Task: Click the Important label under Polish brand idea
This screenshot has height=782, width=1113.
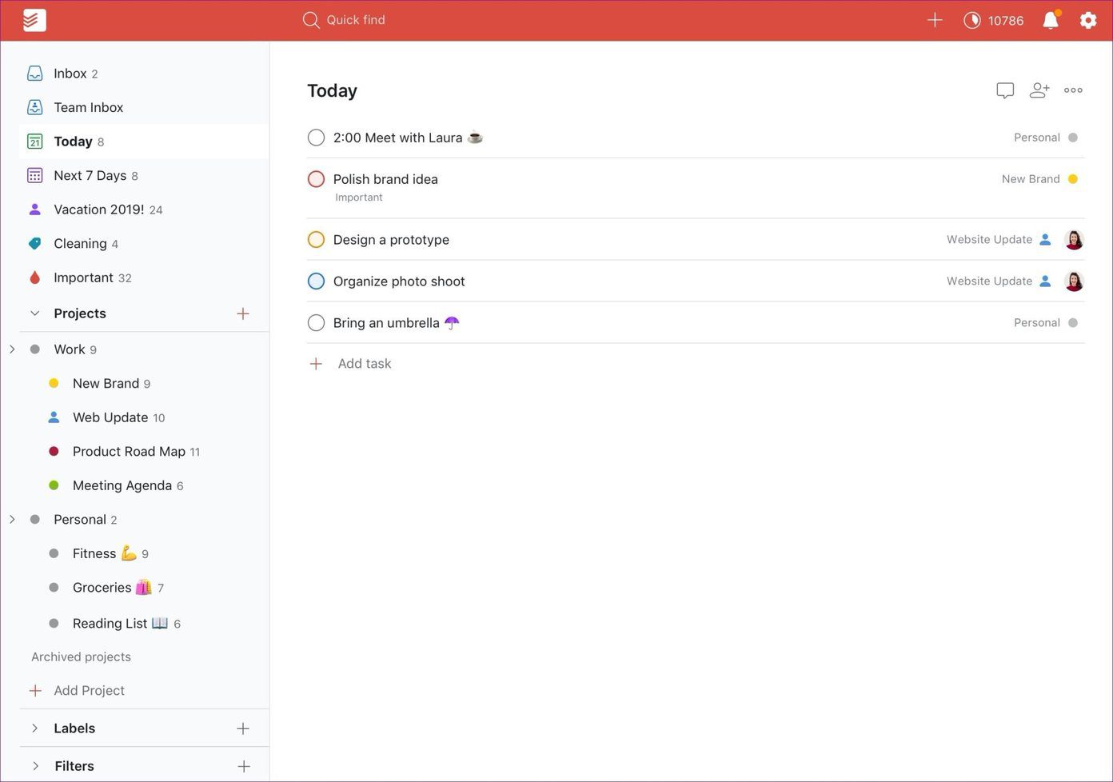Action: coord(359,197)
